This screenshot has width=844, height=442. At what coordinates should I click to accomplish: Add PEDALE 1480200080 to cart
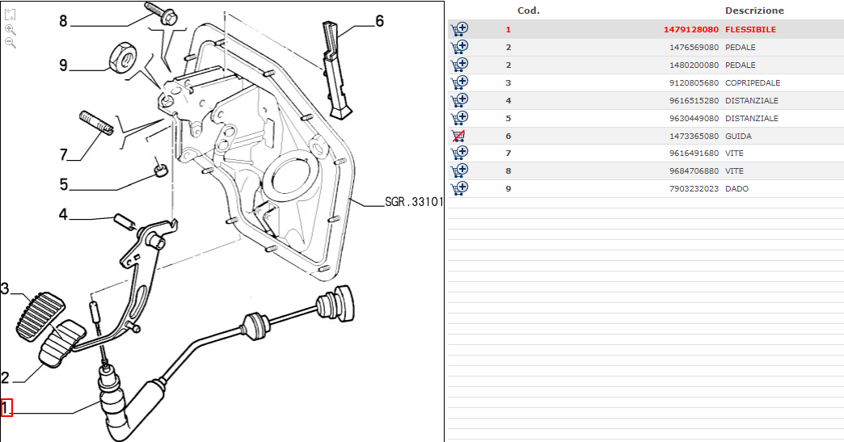tap(459, 65)
